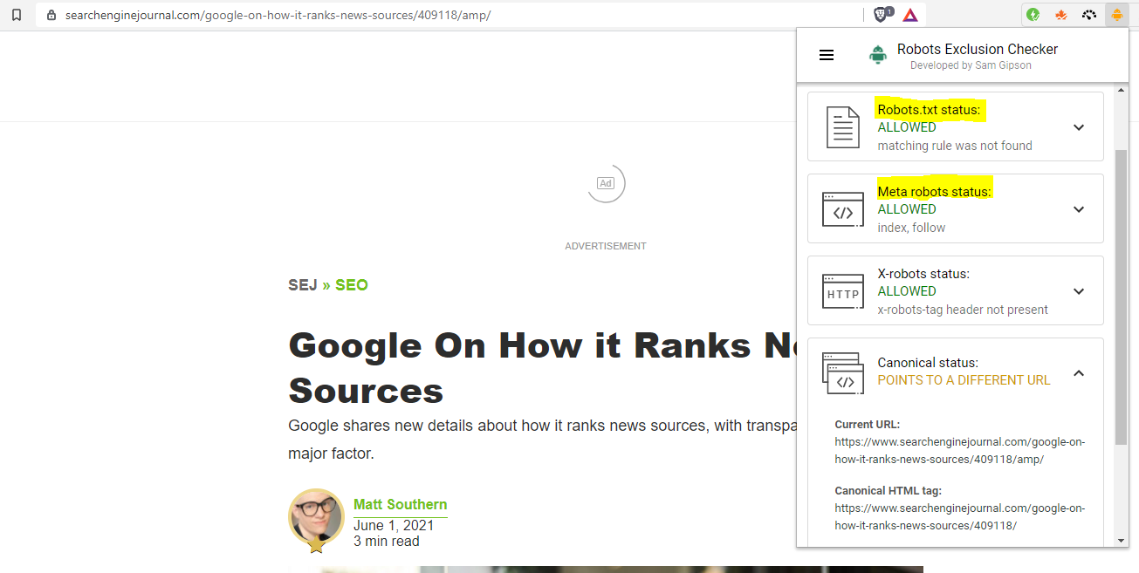This screenshot has width=1139, height=573.
Task: Click the Matt Southern author link
Action: point(400,504)
